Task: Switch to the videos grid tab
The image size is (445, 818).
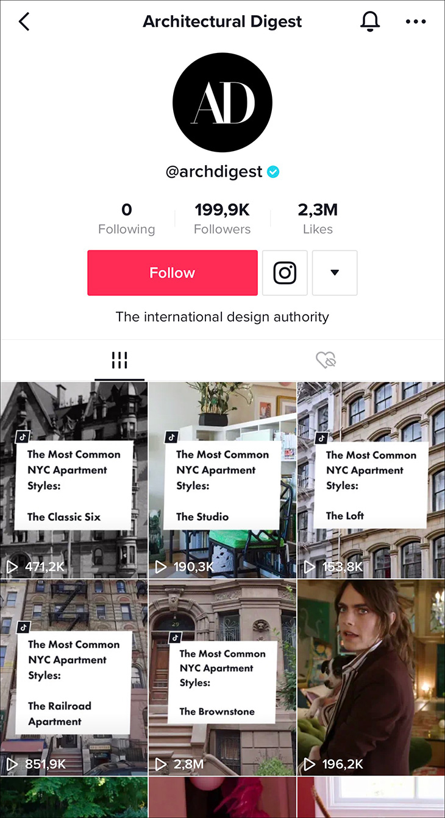Action: point(119,361)
